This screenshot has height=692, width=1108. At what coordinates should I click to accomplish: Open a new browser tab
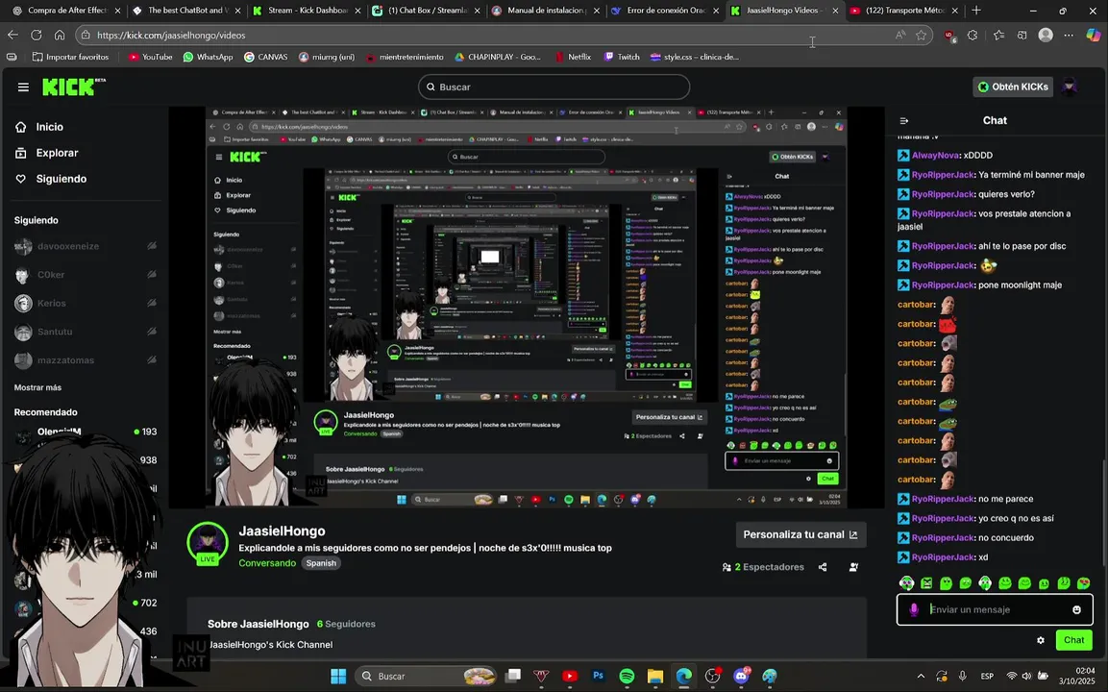pos(976,11)
